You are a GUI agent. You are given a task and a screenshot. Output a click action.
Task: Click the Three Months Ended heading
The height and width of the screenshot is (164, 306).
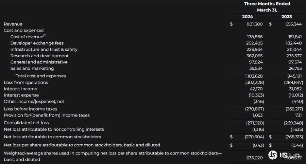[x=267, y=4]
